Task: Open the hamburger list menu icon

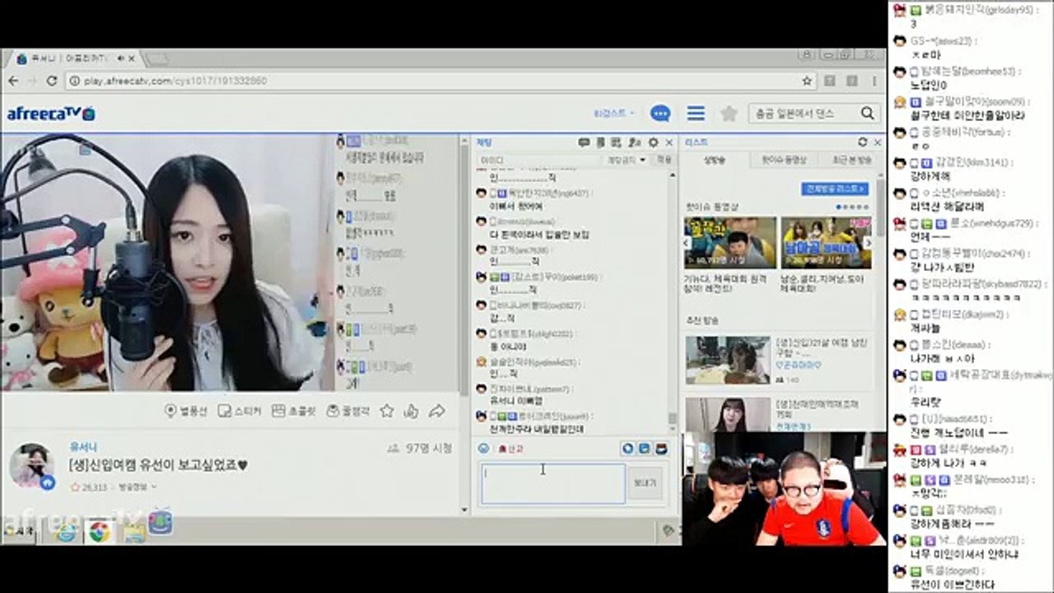Action: point(696,114)
